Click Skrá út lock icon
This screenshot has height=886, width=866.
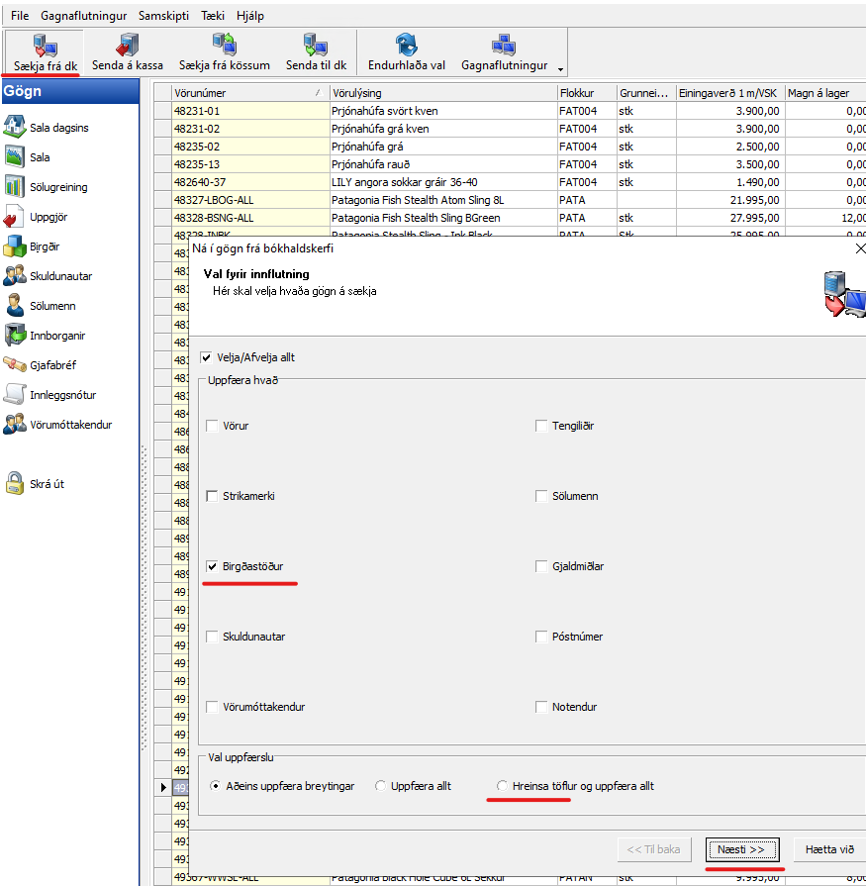pyautogui.click(x=15, y=483)
